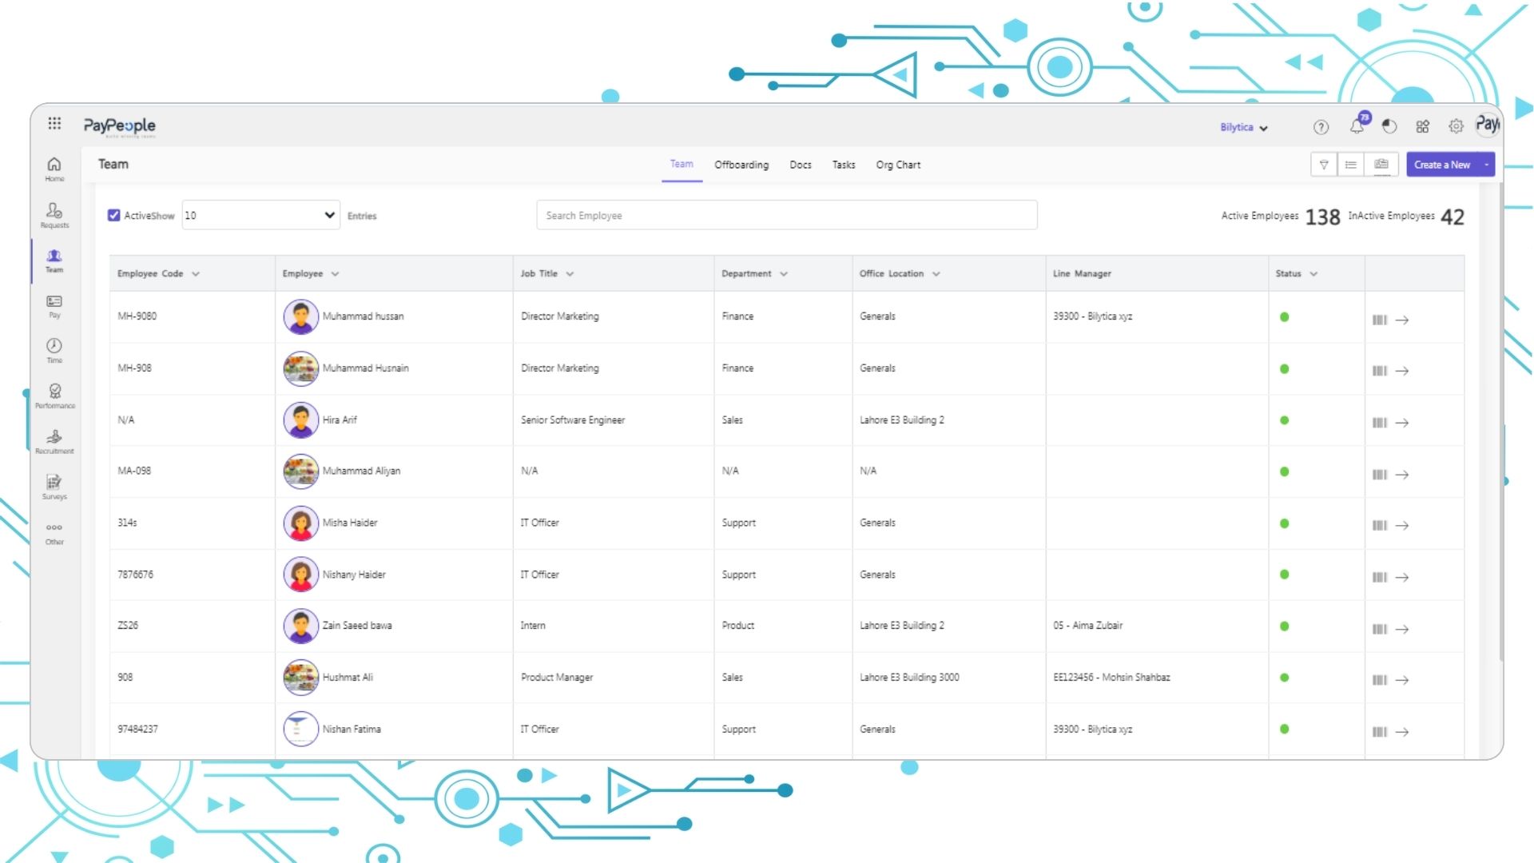This screenshot has width=1534, height=863.
Task: Open Muhammad hussan employee name
Action: [x=363, y=316]
